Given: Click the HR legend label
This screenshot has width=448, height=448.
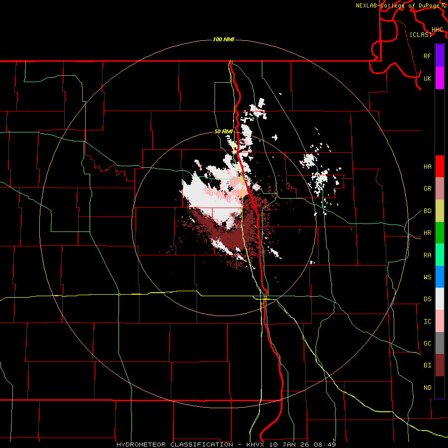Looking at the screenshot, I should (427, 233).
